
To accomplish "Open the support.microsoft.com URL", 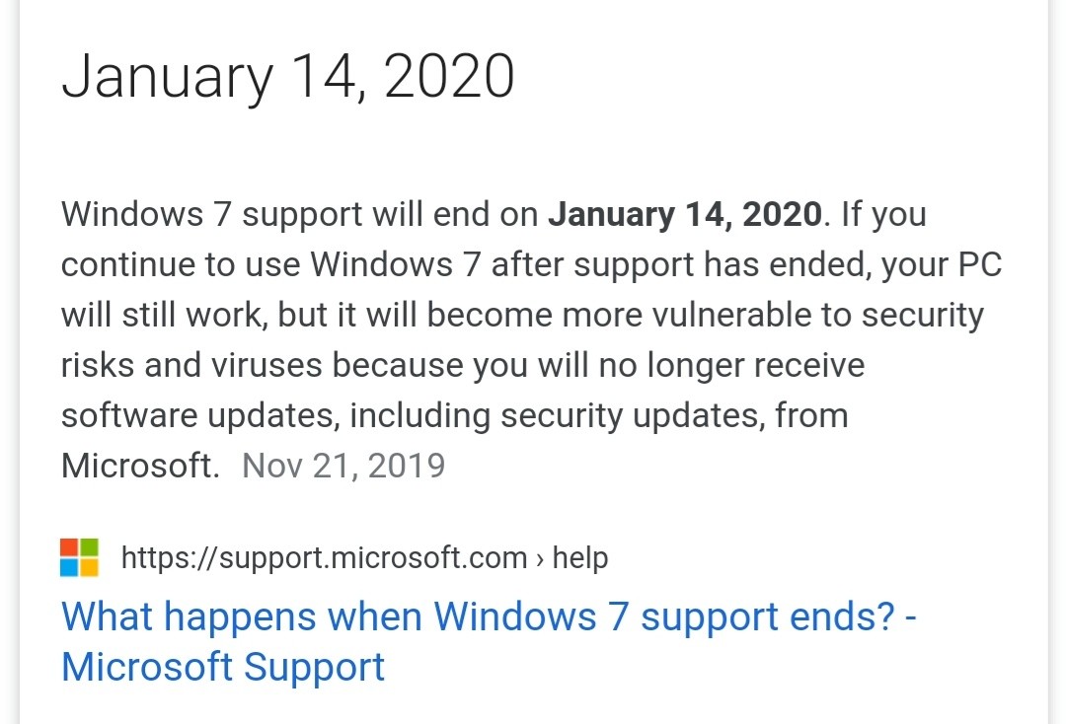I will click(323, 558).
